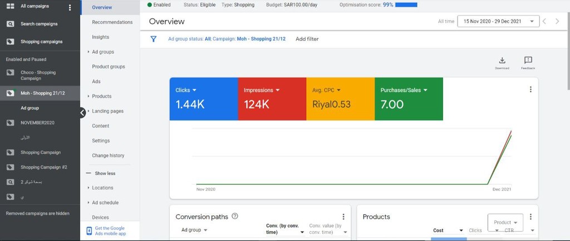Image resolution: width=570 pixels, height=241 pixels.
Task: Open Products card three-dot menu
Action: click(x=530, y=217)
